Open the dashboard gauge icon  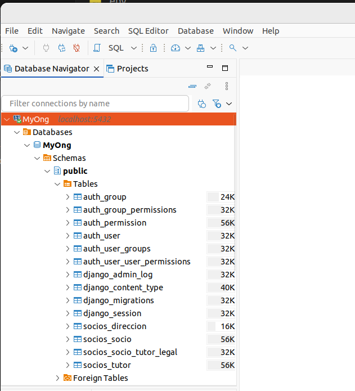176,48
